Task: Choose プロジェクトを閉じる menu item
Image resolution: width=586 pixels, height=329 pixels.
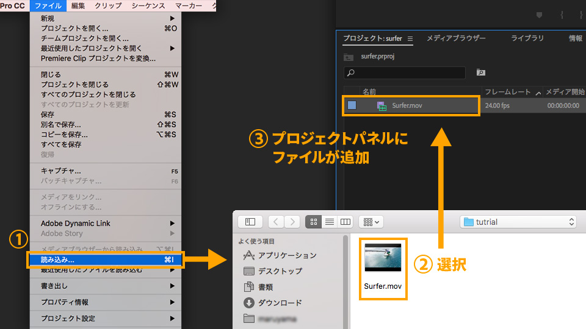Action: pos(106,85)
